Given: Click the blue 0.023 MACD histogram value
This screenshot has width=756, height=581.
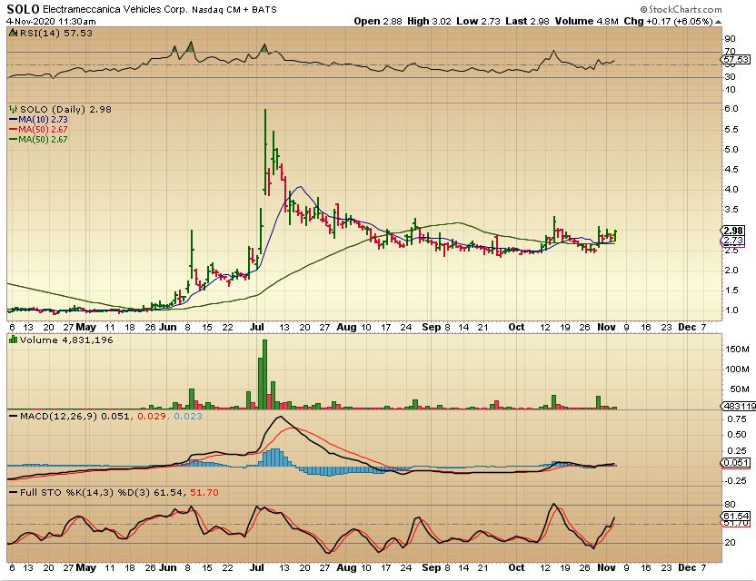Looking at the screenshot, I should tap(188, 416).
